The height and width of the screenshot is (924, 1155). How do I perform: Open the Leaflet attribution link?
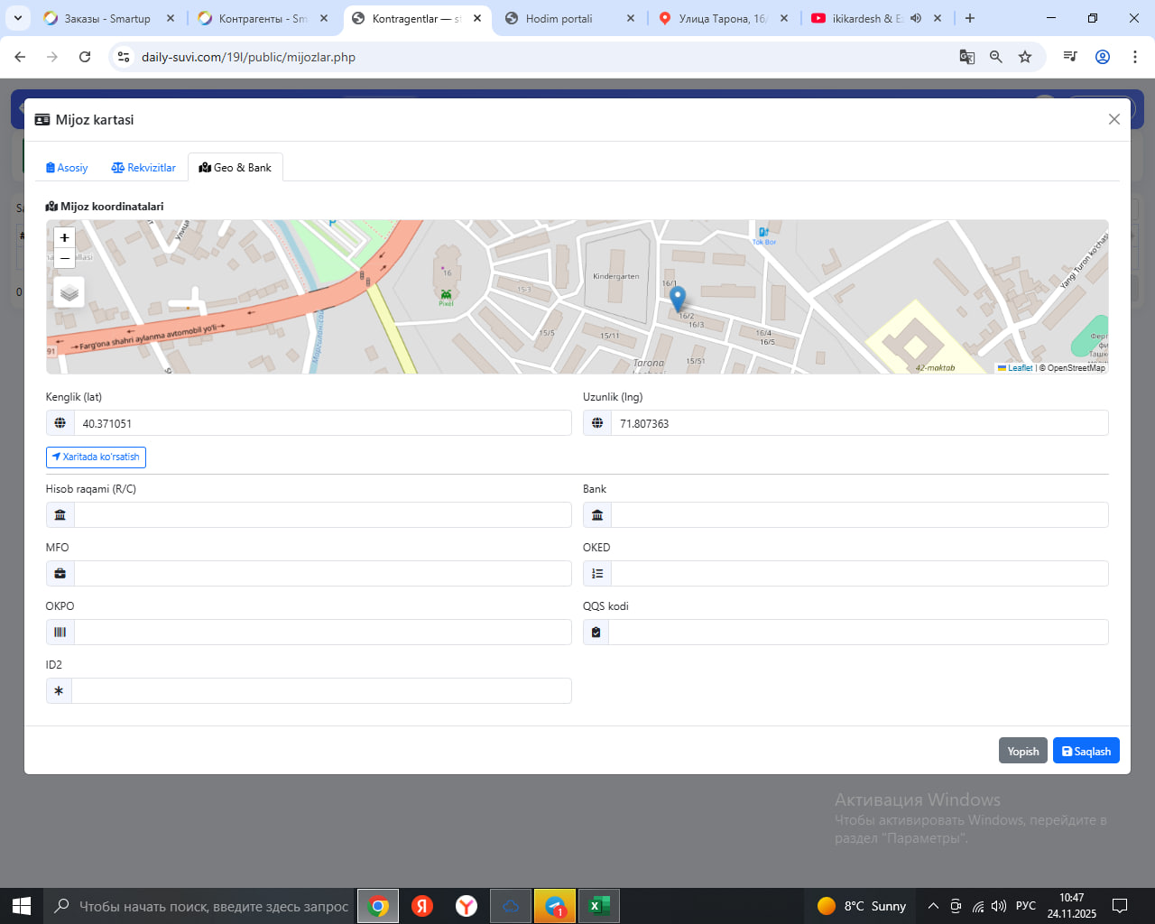[1019, 368]
